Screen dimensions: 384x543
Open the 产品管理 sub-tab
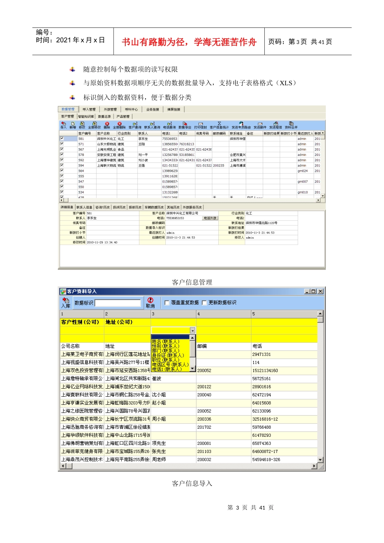123,116
